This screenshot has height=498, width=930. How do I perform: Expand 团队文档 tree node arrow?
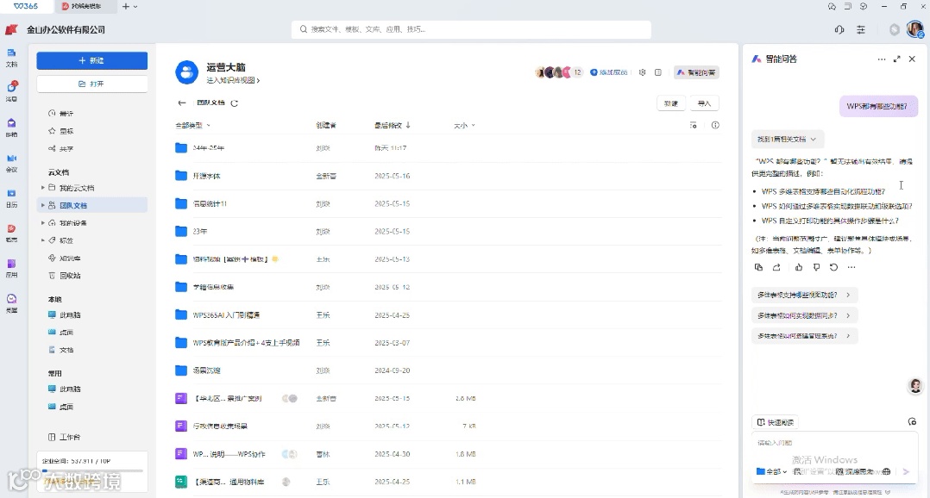[43, 205]
